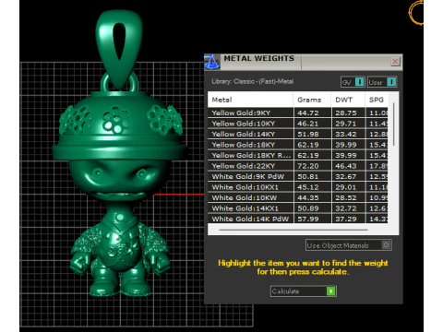The width and height of the screenshot is (443, 332).
Task: Click the 28.75 DWT value
Action: 346,113
